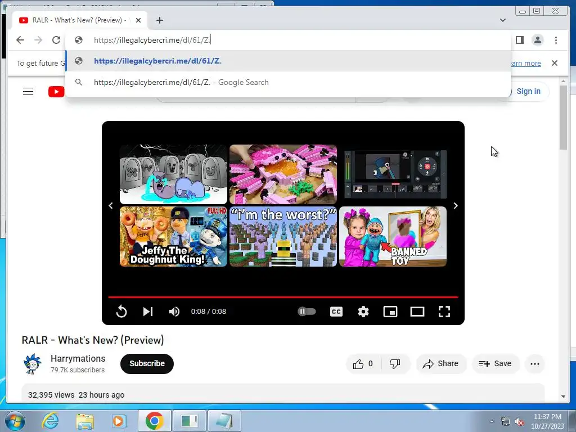576x432 pixels.
Task: Open video settings gear
Action: [x=363, y=312]
